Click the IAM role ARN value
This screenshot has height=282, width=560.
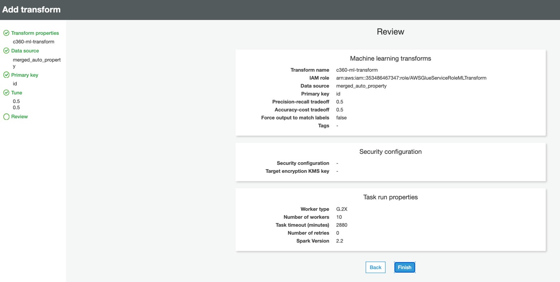point(411,78)
